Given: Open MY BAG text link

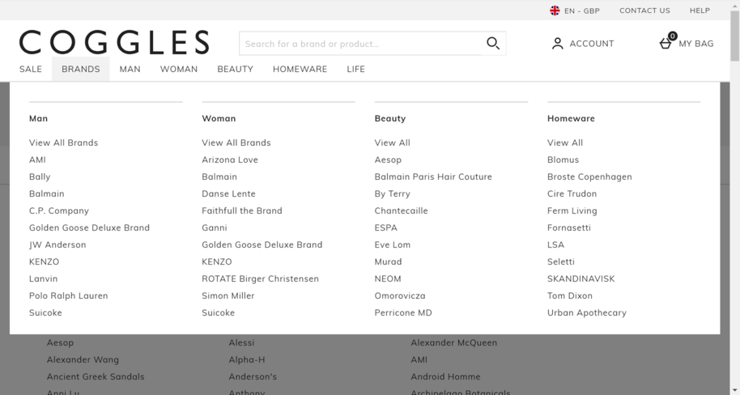Looking at the screenshot, I should pyautogui.click(x=696, y=44).
